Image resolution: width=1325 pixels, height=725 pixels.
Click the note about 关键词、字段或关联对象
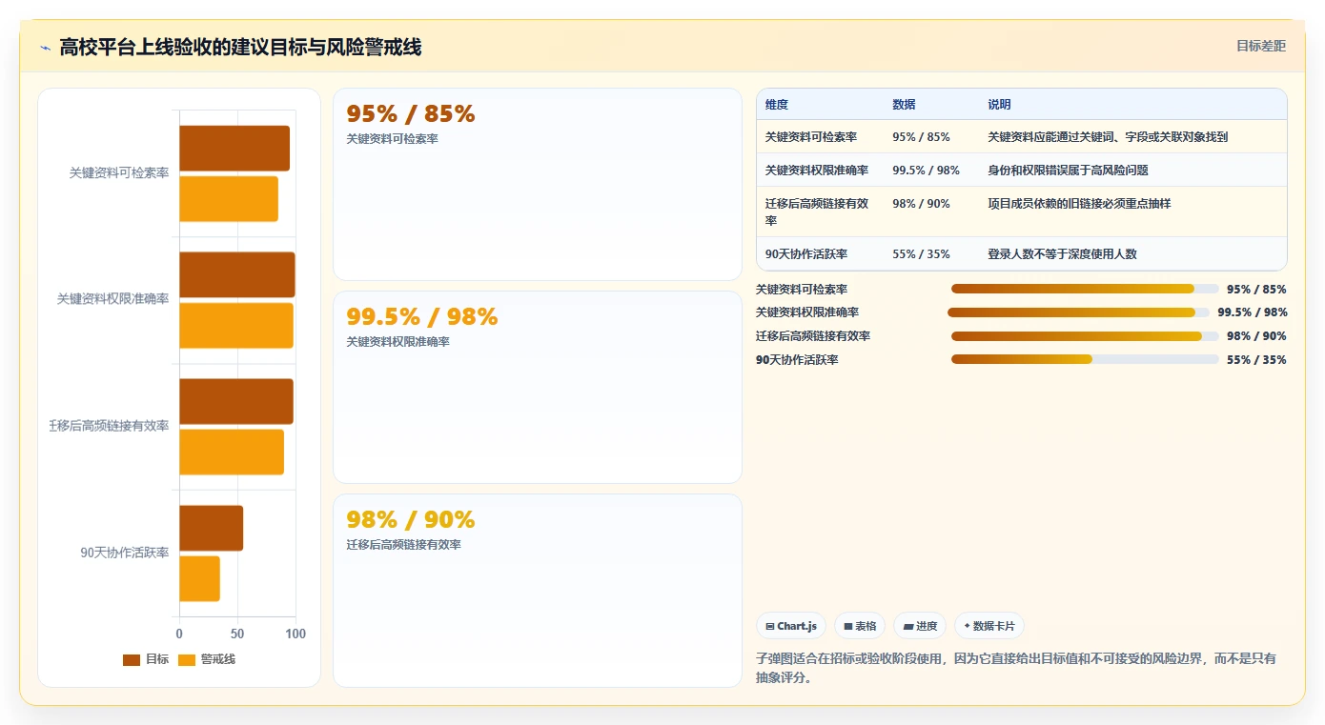[x=1108, y=137]
